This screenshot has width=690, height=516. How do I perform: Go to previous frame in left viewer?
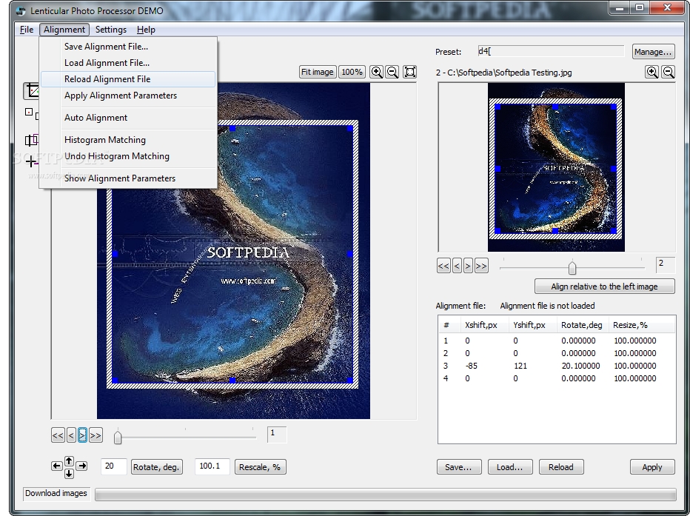(x=71, y=435)
